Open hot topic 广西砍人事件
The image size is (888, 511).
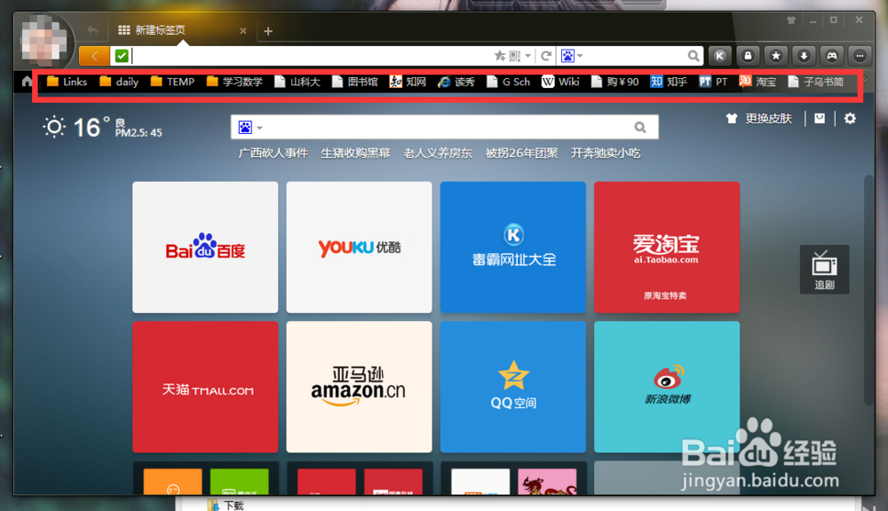click(273, 153)
